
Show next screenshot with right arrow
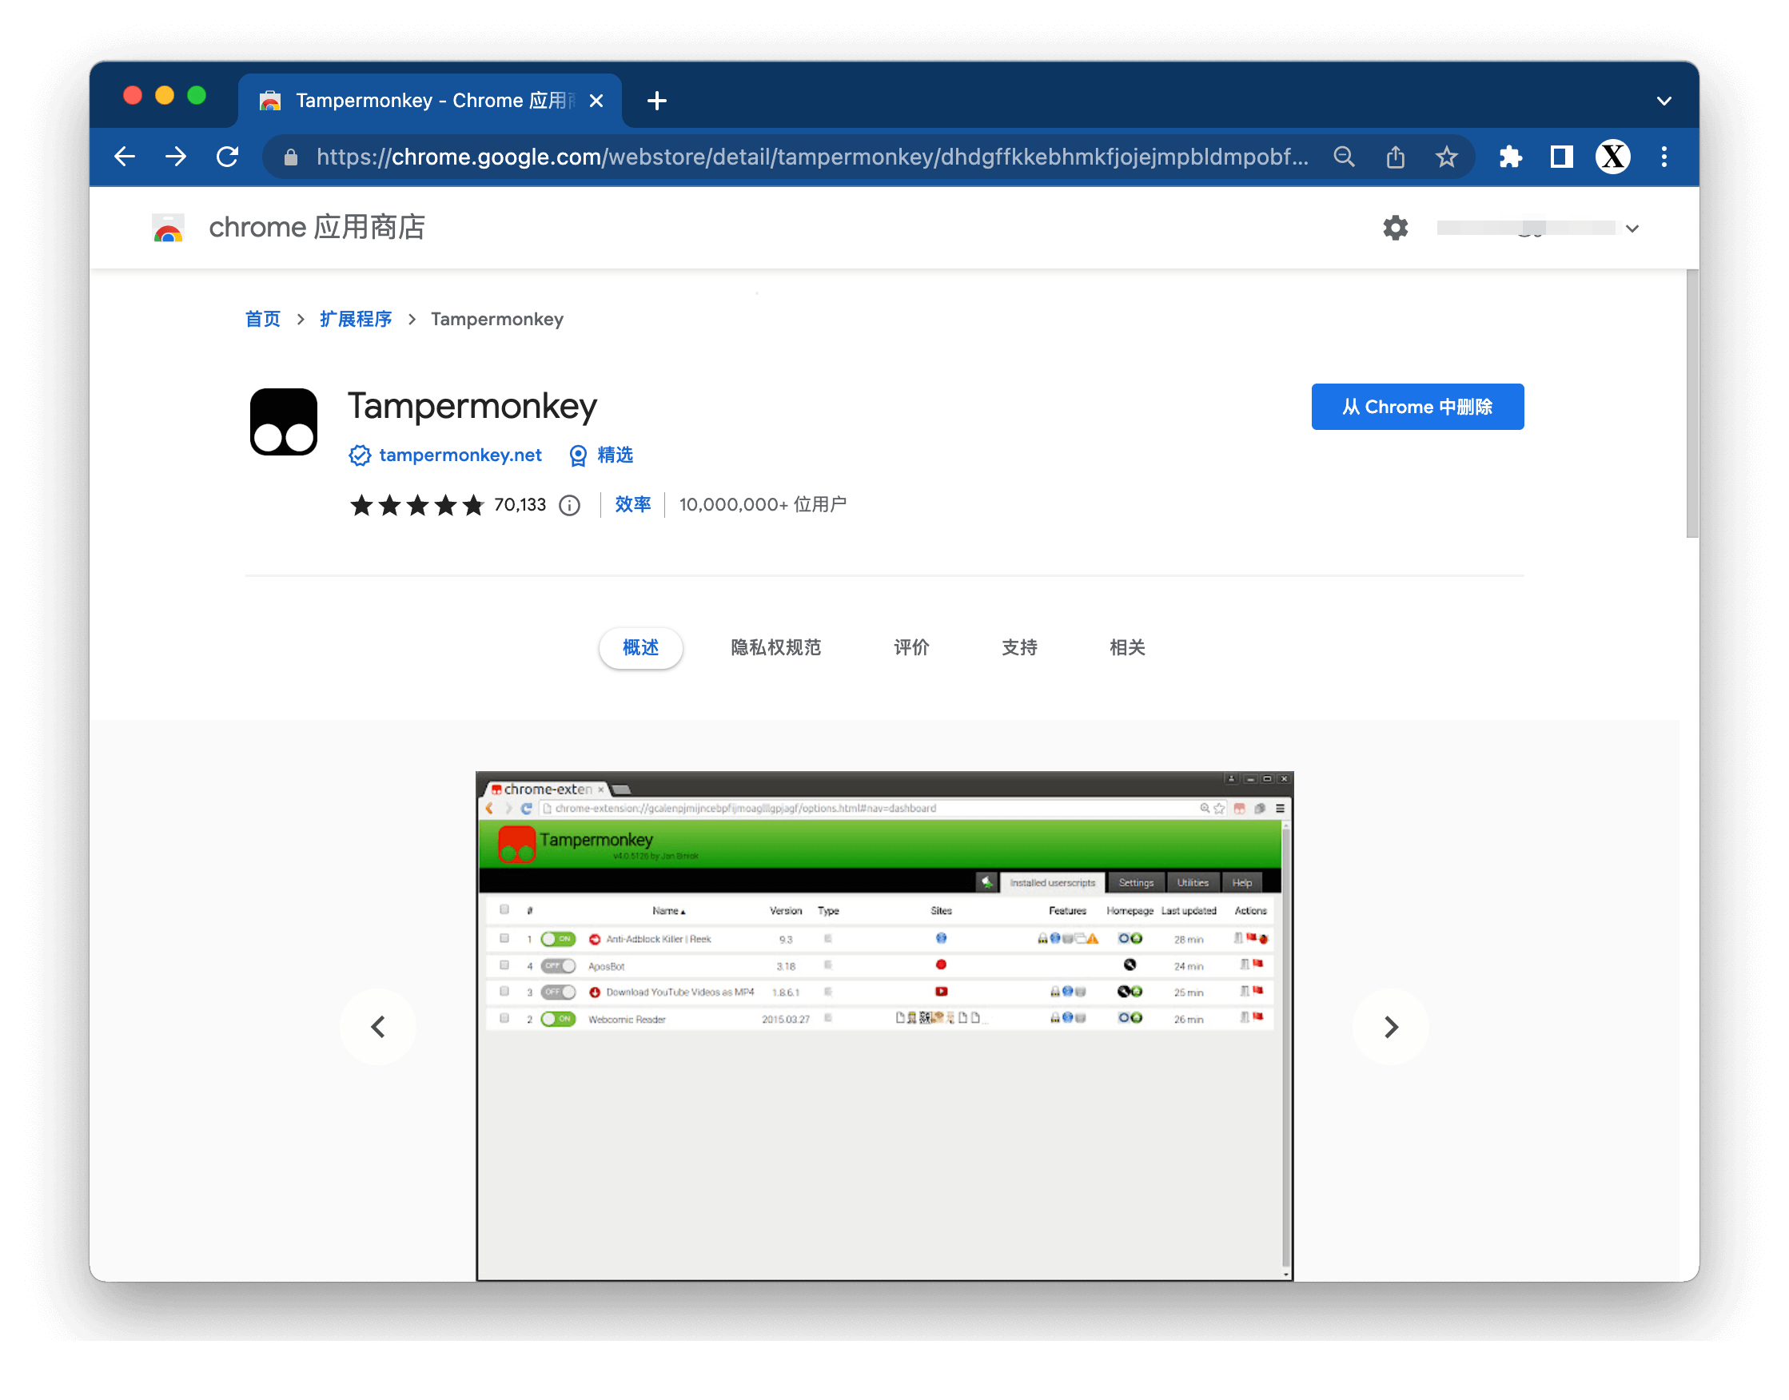tap(1390, 1026)
